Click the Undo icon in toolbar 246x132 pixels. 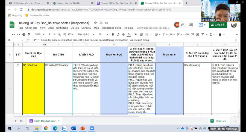[13, 34]
